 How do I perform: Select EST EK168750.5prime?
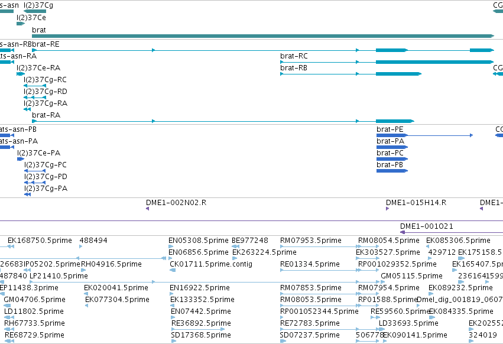(x=40, y=241)
